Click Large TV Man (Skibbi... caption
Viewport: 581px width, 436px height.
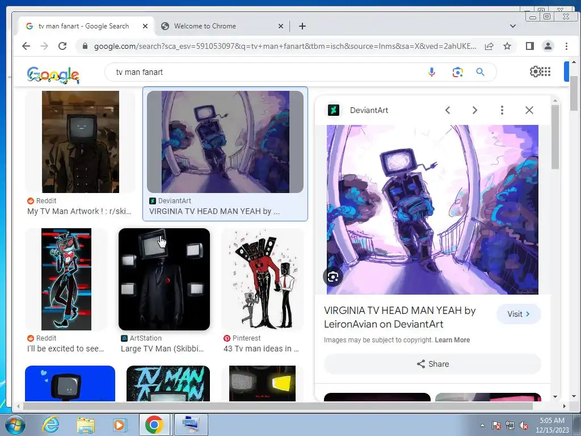point(162,349)
